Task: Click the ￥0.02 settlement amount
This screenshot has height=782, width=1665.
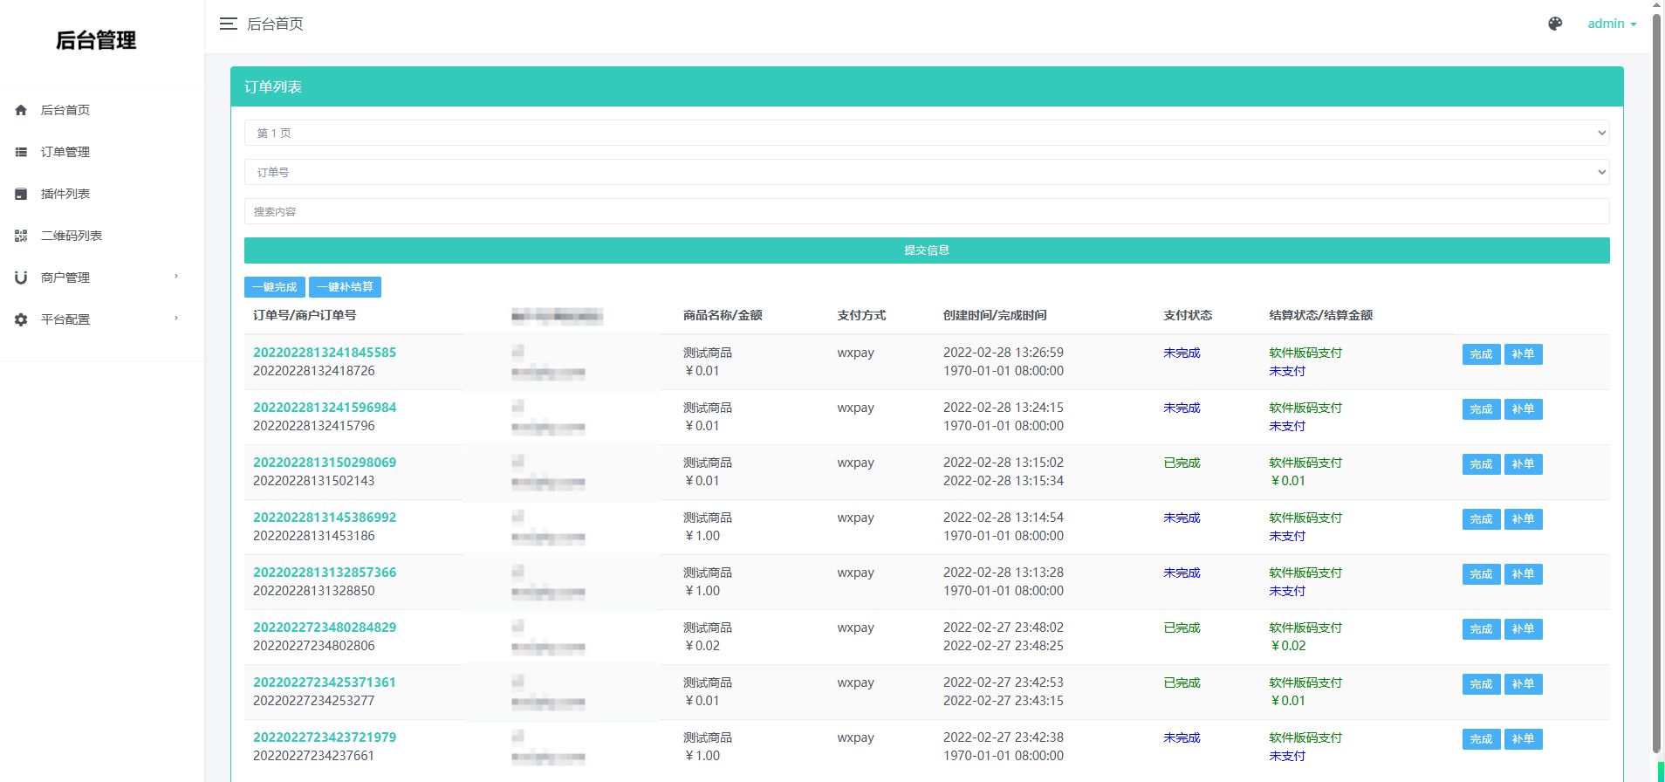Action: pos(1288,646)
